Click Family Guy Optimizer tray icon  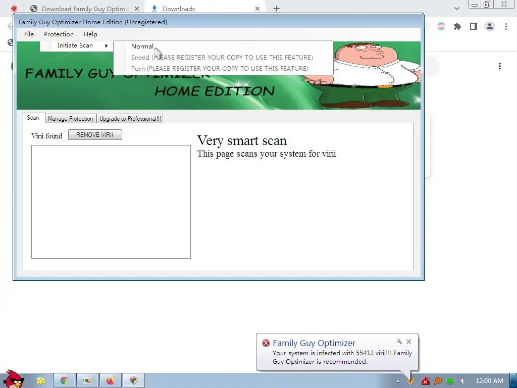[x=410, y=381]
